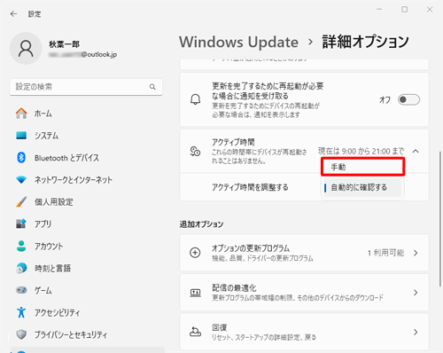Click the 追加オプション heading
The image size is (443, 353).
click(x=201, y=224)
